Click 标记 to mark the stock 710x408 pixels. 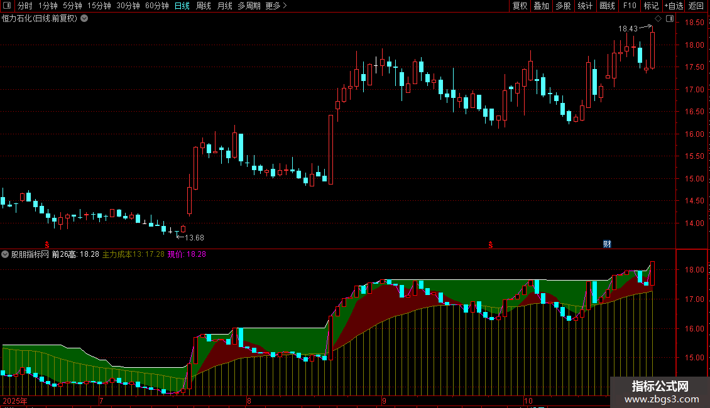651,6
